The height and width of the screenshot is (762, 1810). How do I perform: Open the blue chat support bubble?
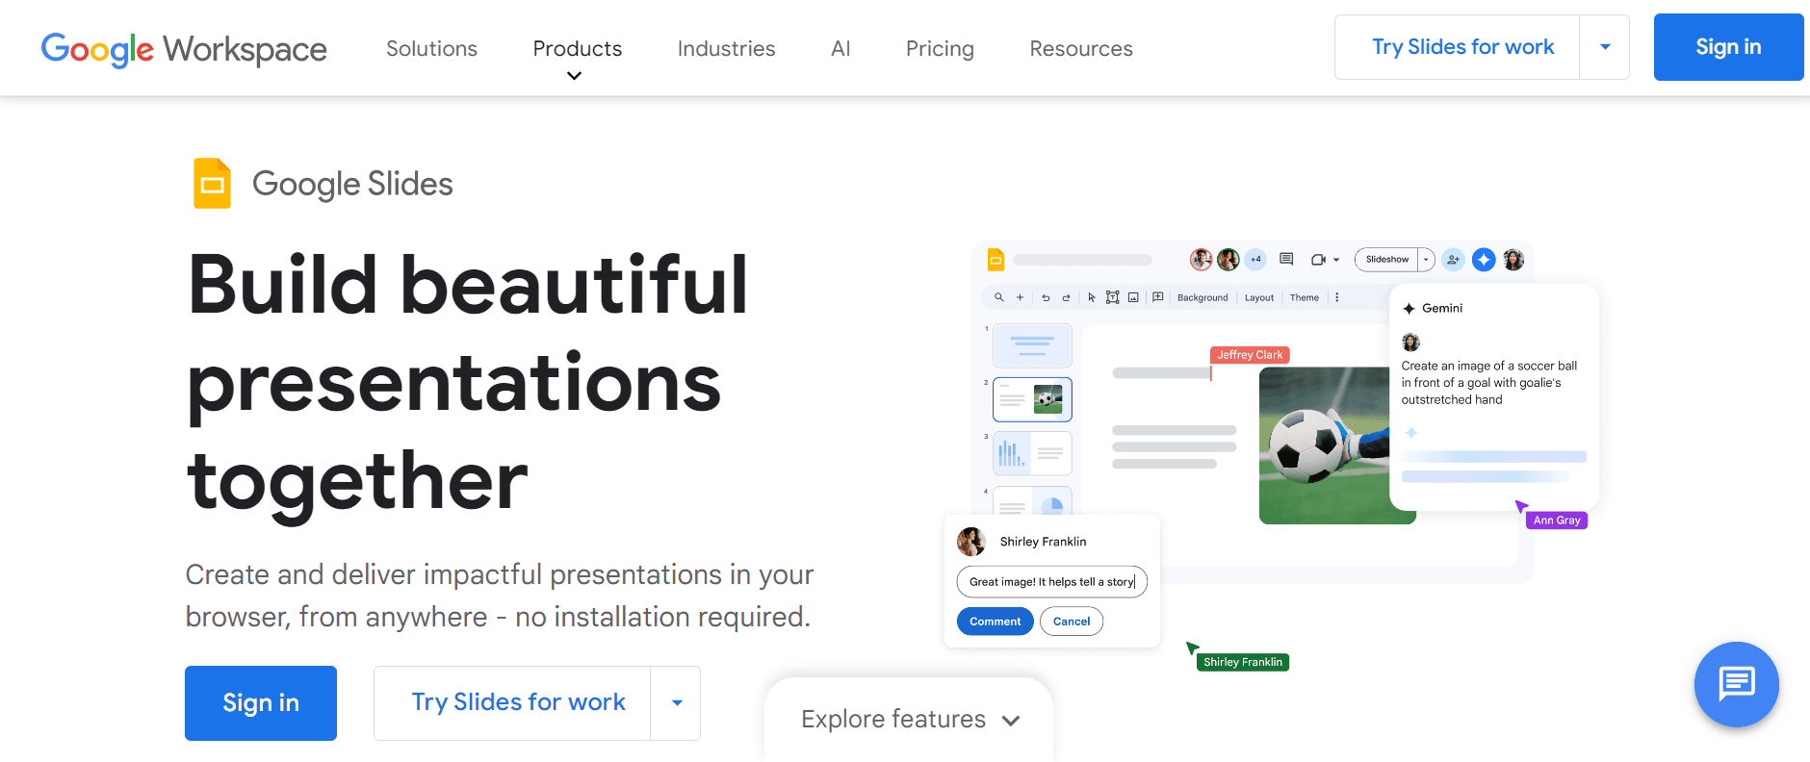pos(1736,684)
